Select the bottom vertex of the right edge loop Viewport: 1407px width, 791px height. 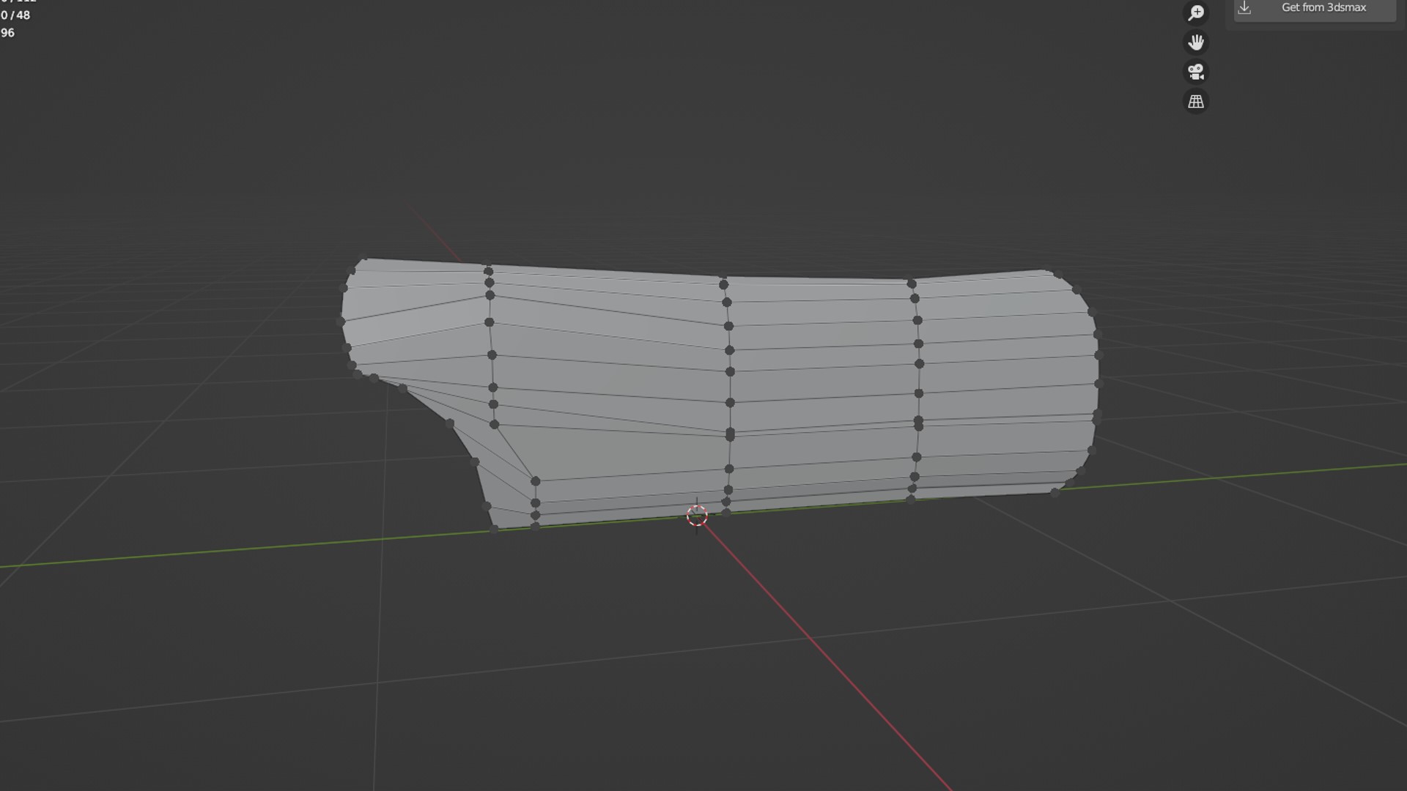pyautogui.click(x=911, y=500)
